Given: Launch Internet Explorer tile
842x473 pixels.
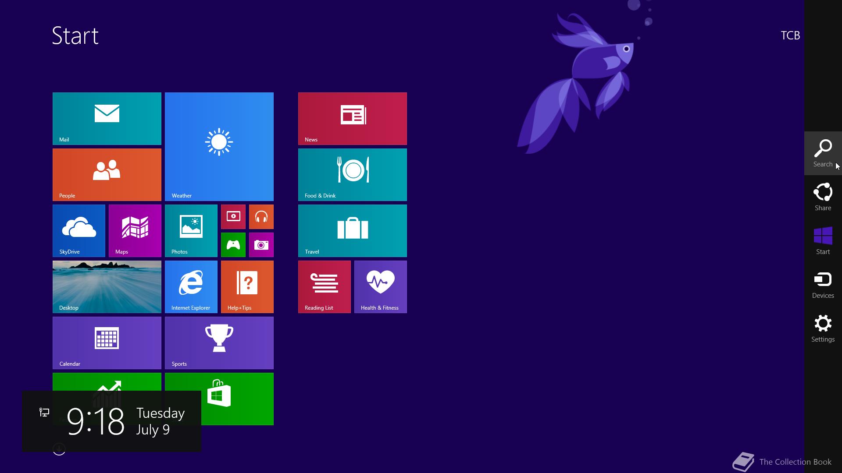Looking at the screenshot, I should click(191, 287).
